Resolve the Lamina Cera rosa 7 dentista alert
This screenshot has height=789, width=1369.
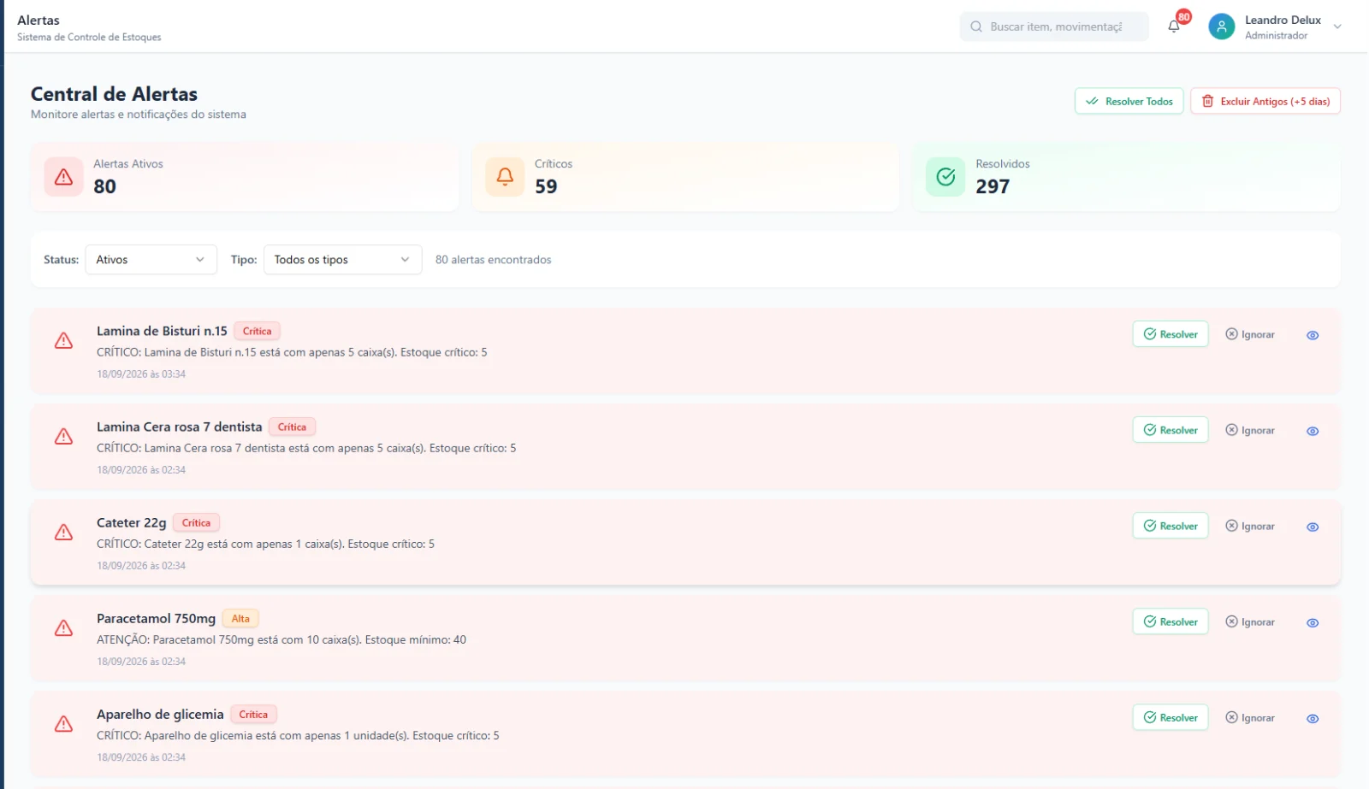point(1170,430)
